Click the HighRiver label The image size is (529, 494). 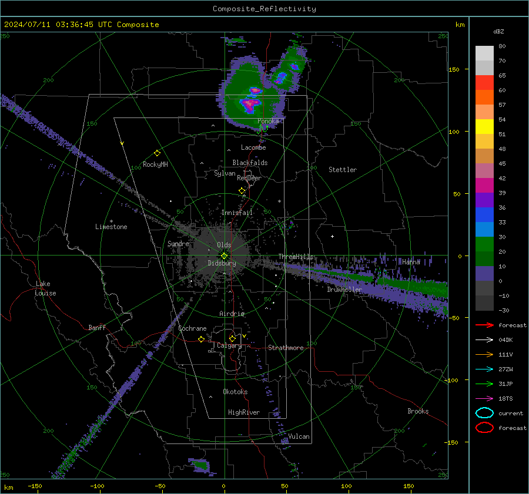243,412
